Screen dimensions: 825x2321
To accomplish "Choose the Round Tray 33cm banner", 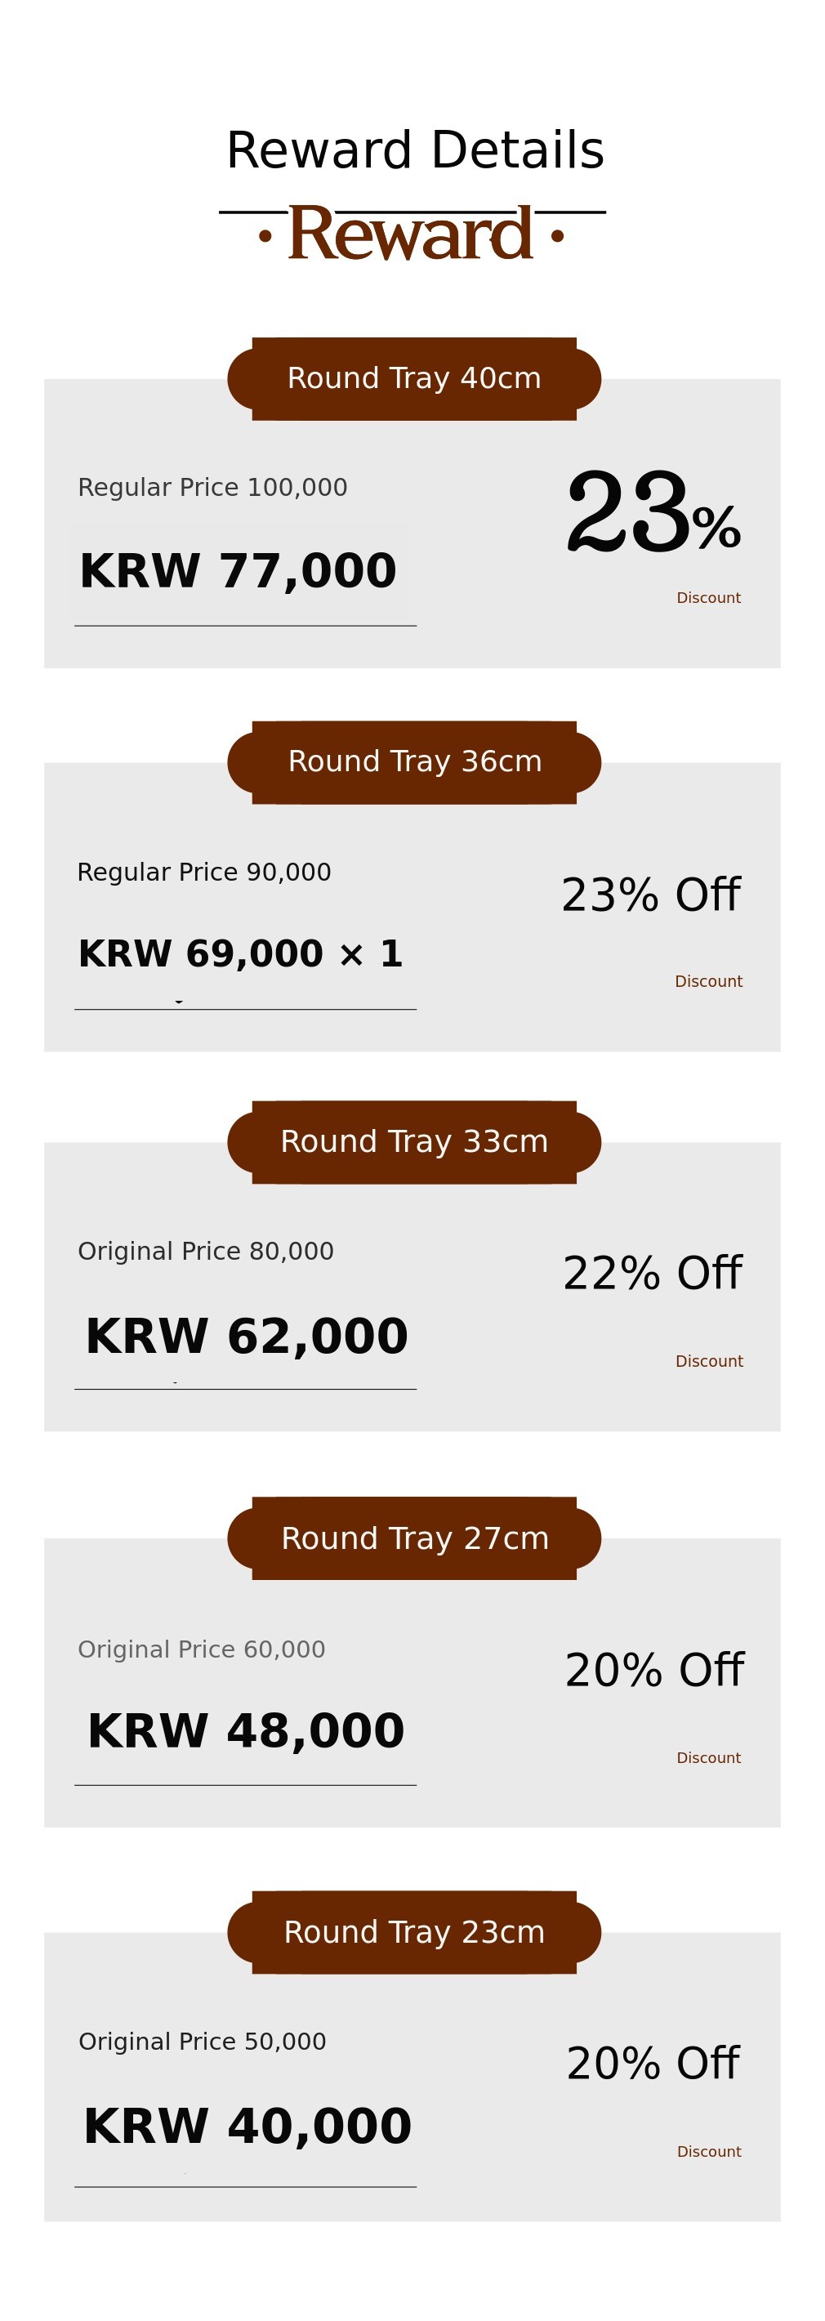I will click(x=414, y=1141).
